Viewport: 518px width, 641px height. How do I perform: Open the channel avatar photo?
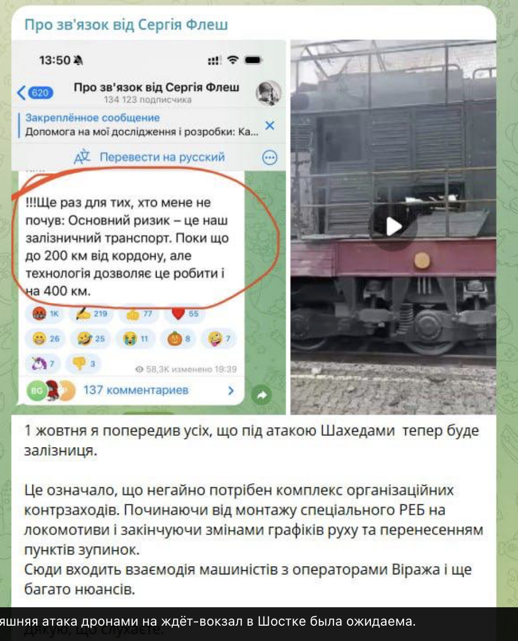(x=269, y=93)
